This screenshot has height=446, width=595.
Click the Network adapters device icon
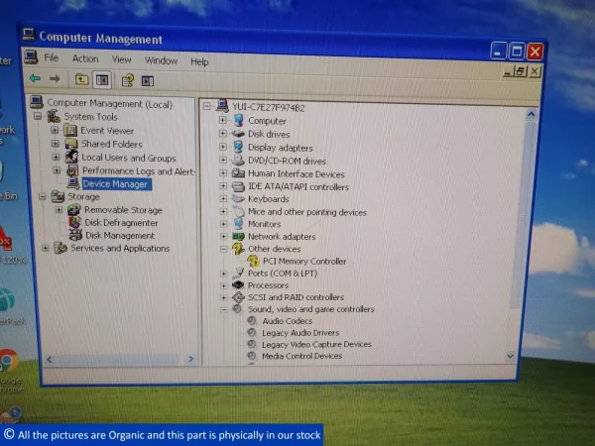[238, 236]
